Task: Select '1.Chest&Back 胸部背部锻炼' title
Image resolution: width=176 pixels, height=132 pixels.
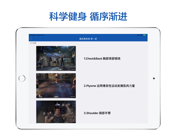Action: pyautogui.click(x=102, y=59)
